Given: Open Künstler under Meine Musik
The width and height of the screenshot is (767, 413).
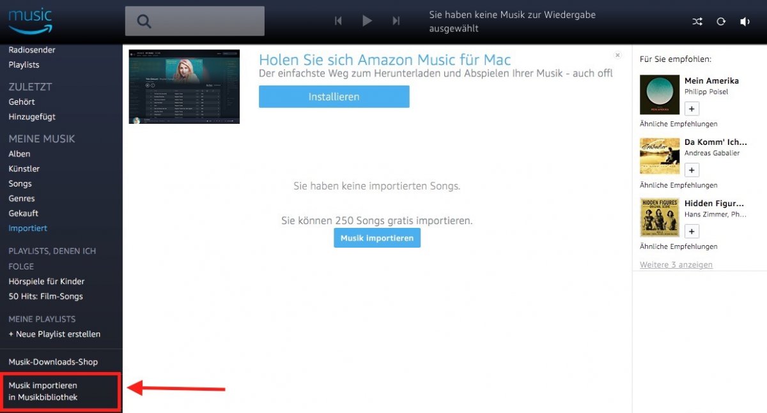Looking at the screenshot, I should (24, 169).
